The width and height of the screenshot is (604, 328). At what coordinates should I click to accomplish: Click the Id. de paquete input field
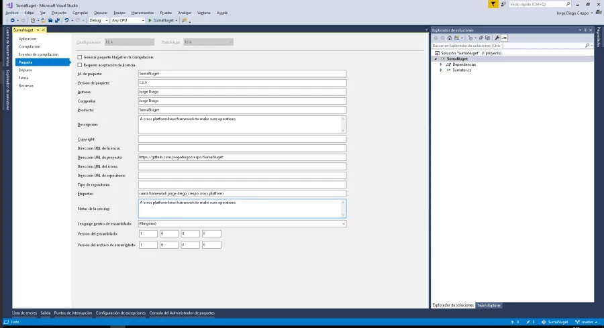242,74
